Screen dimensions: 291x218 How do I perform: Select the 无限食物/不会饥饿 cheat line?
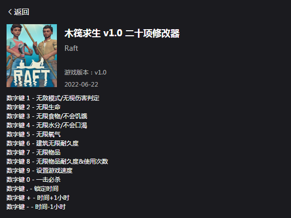pyautogui.click(x=47, y=116)
